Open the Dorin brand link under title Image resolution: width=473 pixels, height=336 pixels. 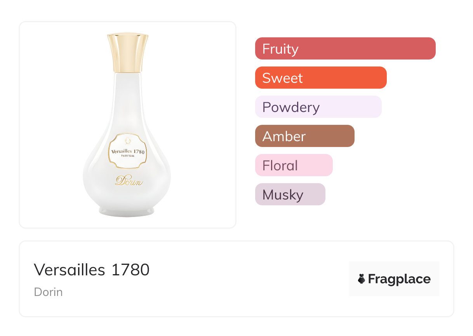[x=48, y=292]
